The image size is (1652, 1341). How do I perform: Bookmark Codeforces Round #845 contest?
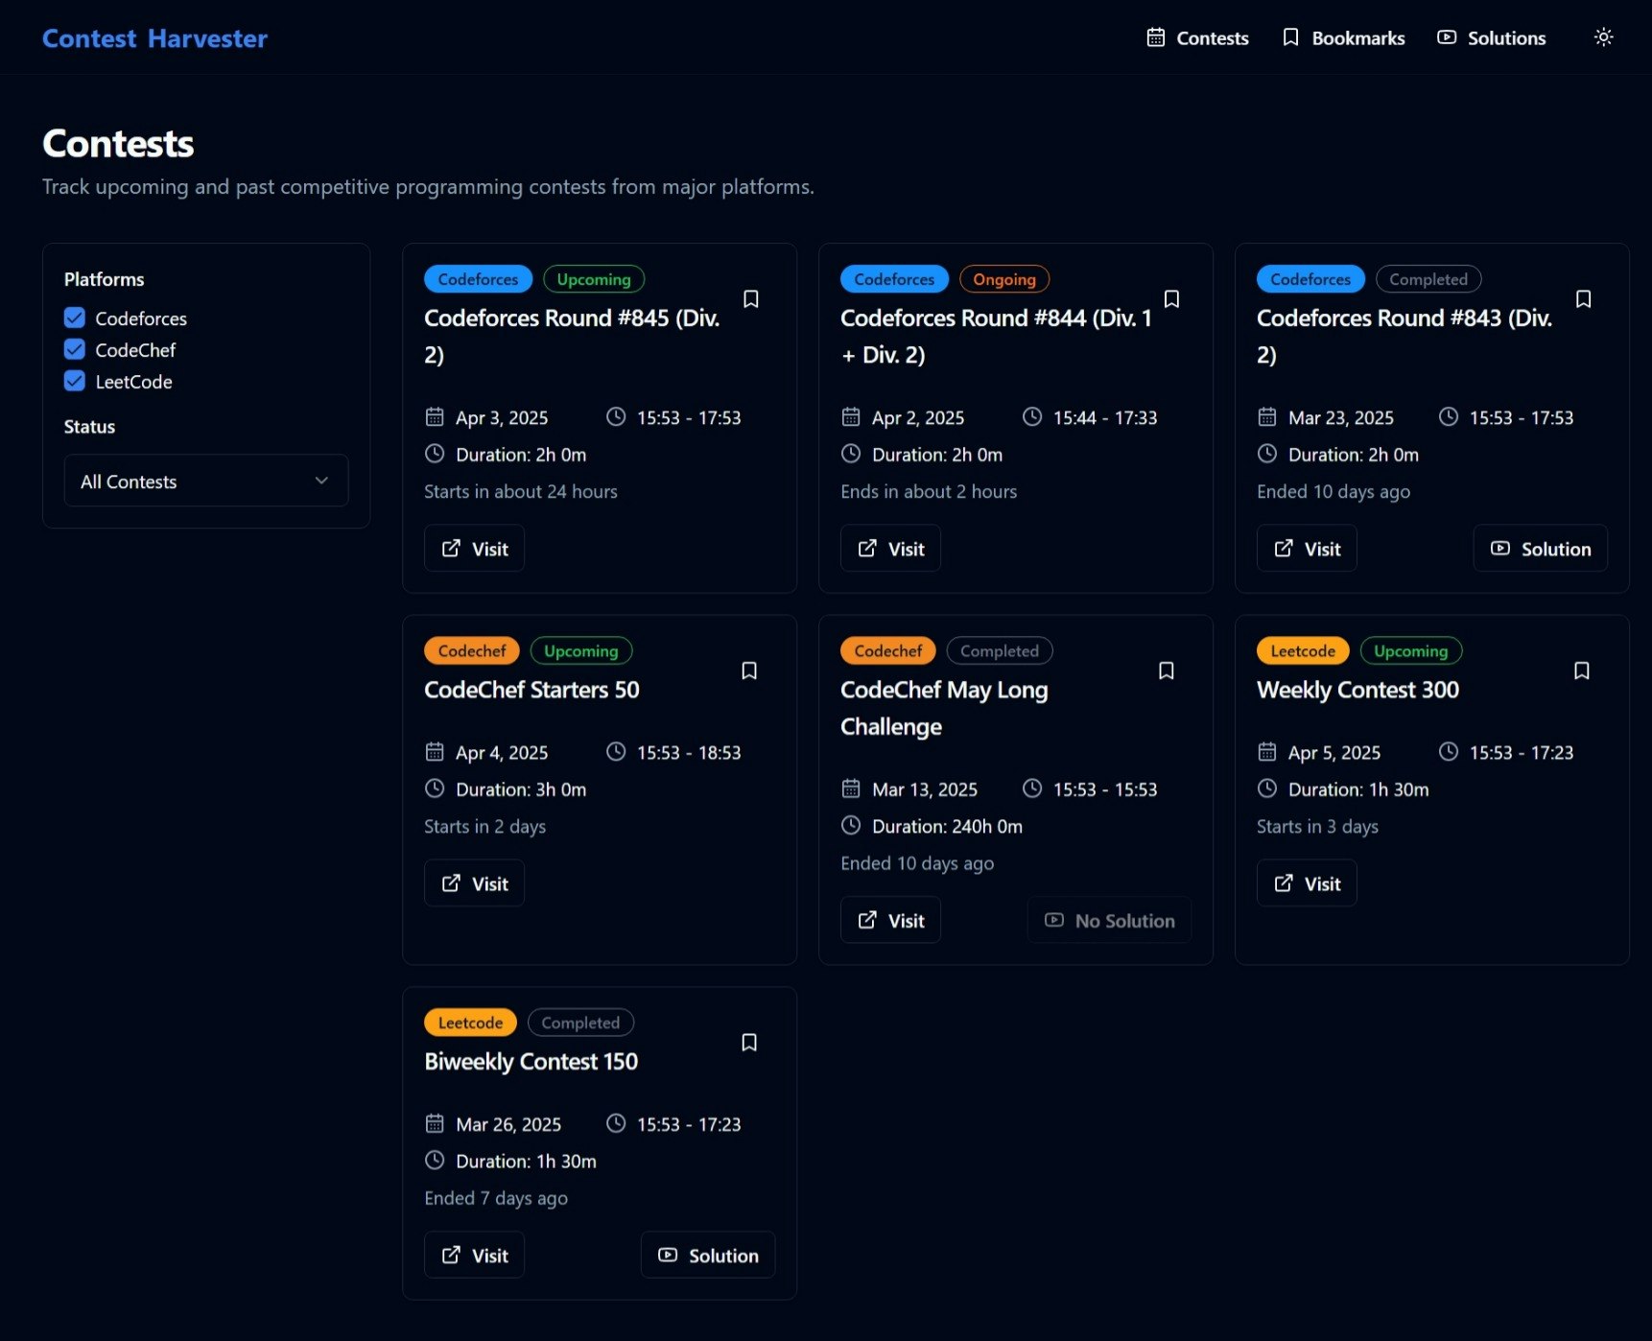(751, 299)
